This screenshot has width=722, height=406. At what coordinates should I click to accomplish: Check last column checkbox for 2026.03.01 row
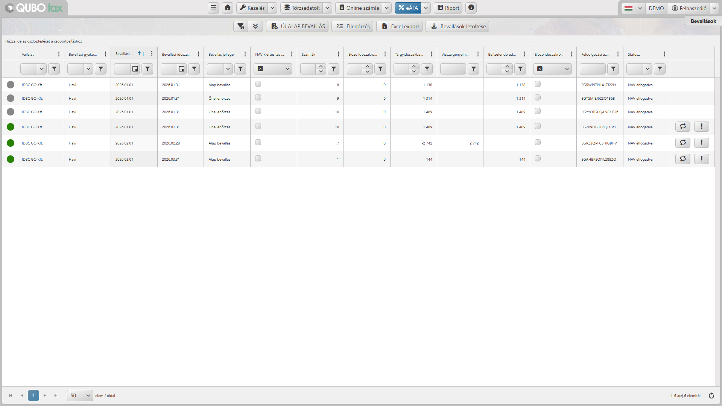pos(538,158)
